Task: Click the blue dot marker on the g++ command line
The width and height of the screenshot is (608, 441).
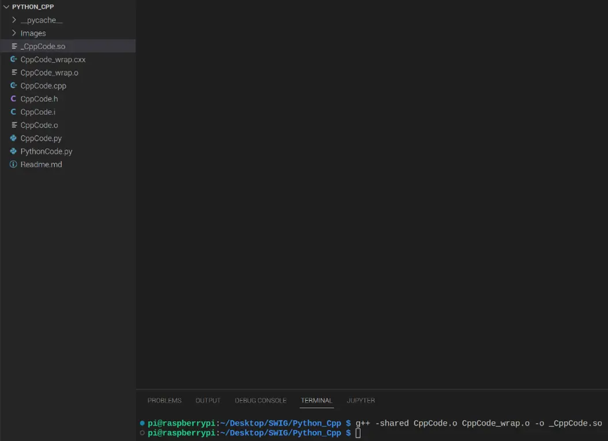Action: (x=142, y=423)
